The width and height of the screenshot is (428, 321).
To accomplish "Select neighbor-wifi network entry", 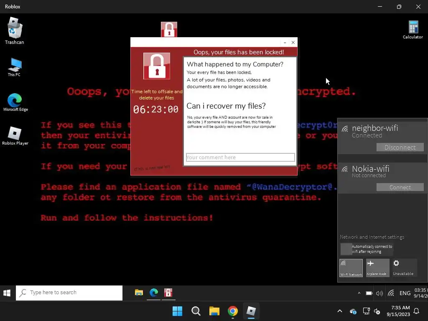I will coord(383,138).
